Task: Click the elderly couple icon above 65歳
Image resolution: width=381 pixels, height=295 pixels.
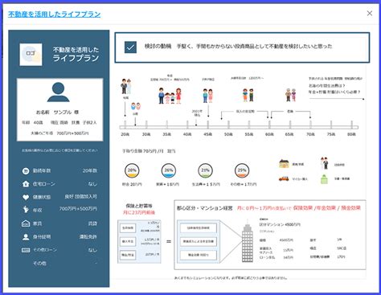Action: coord(291,95)
